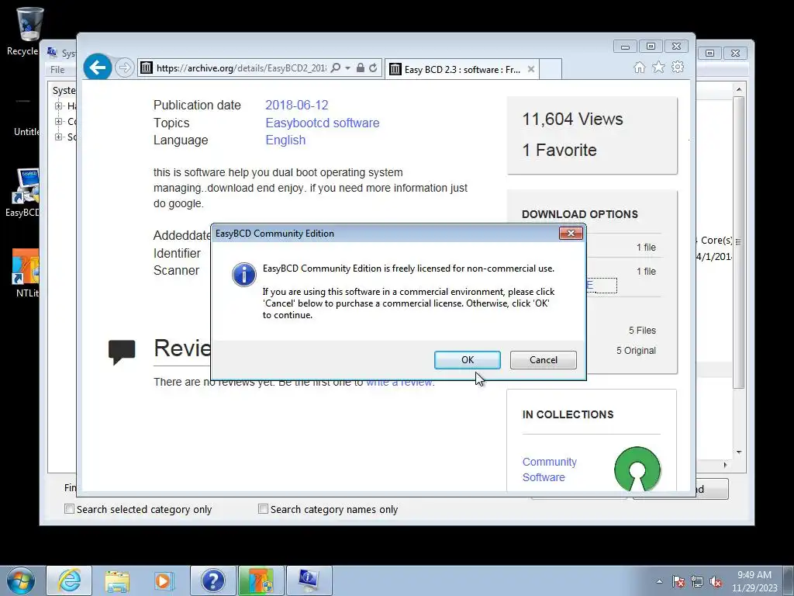
Task: Show hidden system tray icons
Action: click(659, 581)
